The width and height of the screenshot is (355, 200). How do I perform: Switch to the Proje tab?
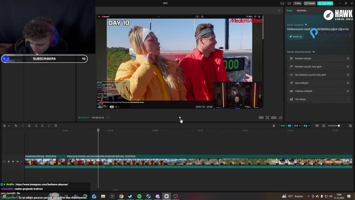pyautogui.click(x=289, y=11)
